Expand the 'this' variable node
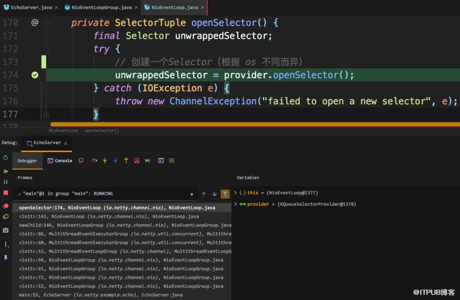 pyautogui.click(x=235, y=193)
